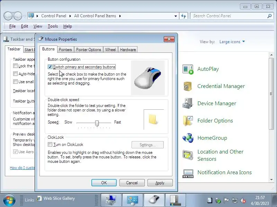Close the Mouse Properties dialog
The image size is (277, 207).
169,39
